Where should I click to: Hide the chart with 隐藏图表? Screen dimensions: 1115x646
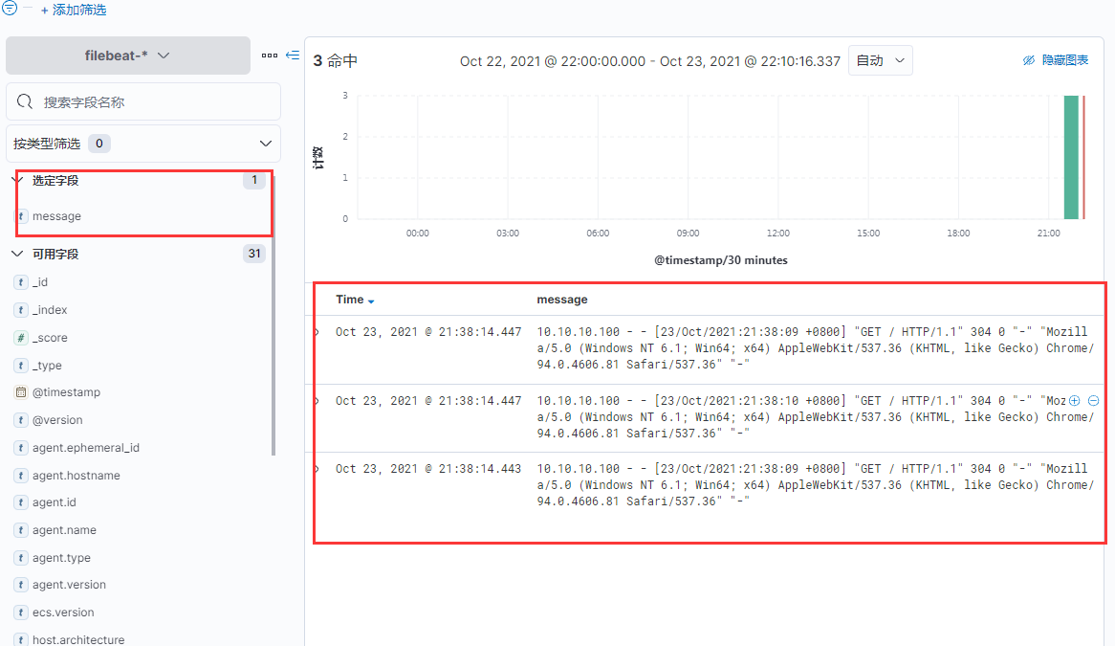pos(1056,60)
